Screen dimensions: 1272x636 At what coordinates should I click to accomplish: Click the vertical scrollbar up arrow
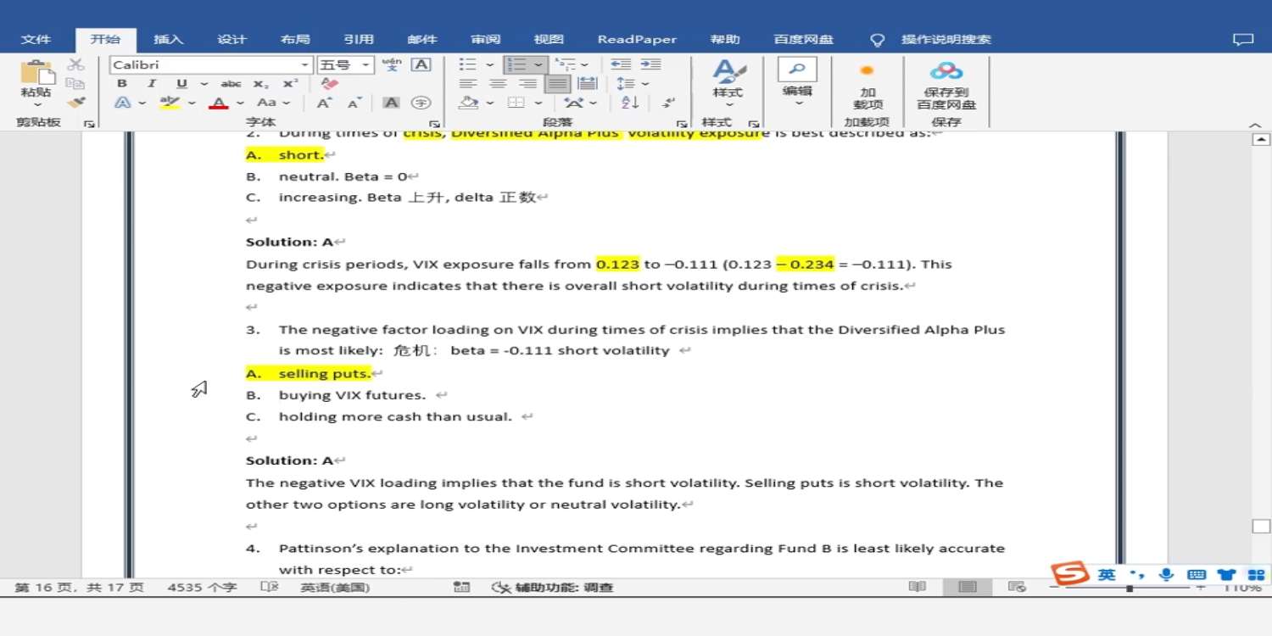pyautogui.click(x=1261, y=139)
